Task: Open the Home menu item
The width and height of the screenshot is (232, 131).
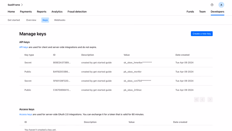Action: [x=11, y=12]
